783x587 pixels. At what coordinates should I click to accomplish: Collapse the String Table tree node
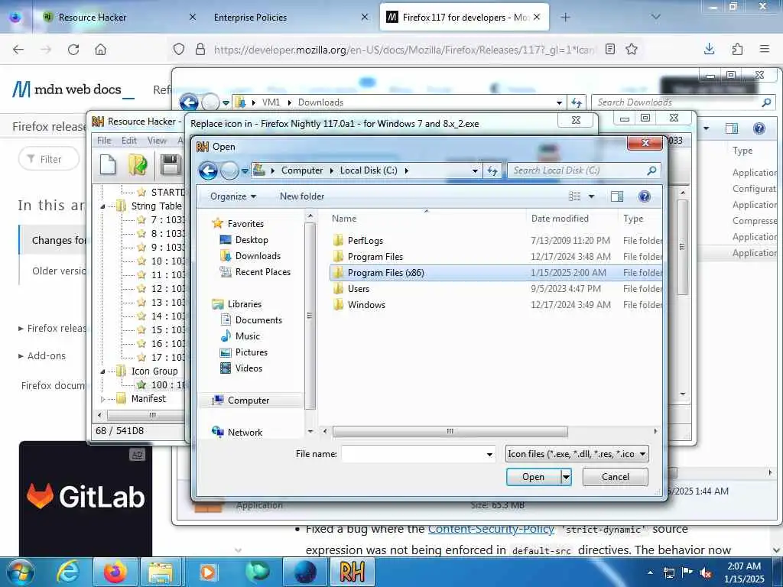coord(102,206)
